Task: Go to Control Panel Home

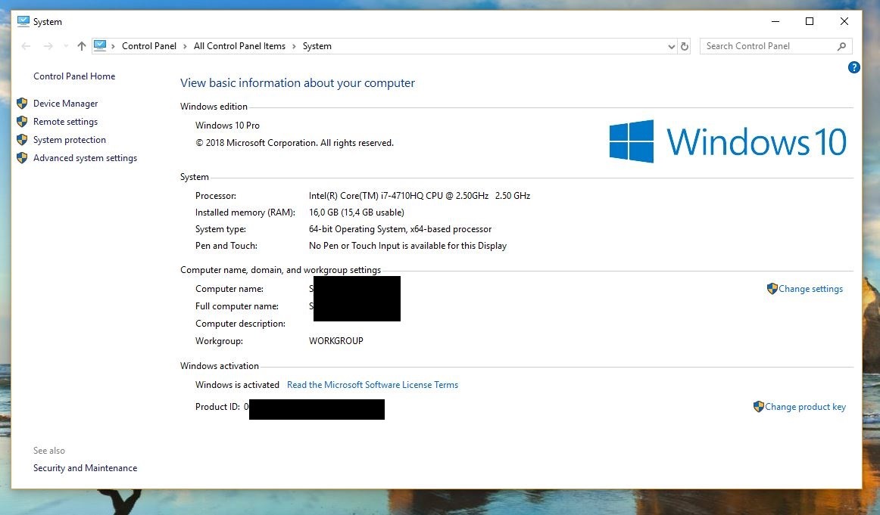Action: pos(74,76)
